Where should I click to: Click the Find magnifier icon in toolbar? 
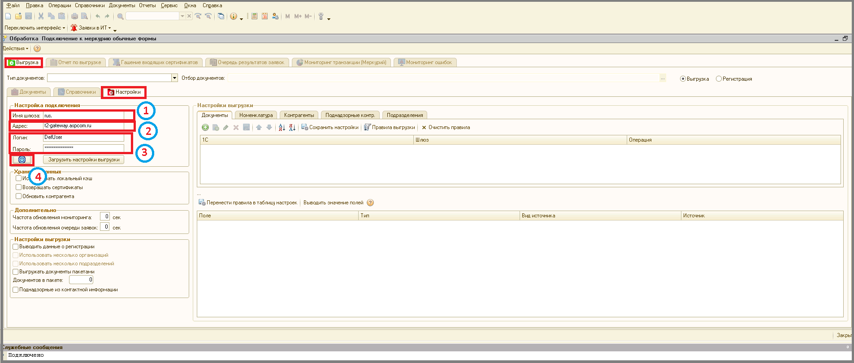[x=120, y=16]
